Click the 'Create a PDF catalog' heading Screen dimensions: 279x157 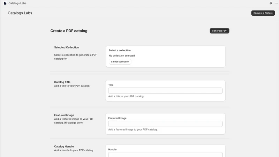coord(69,31)
